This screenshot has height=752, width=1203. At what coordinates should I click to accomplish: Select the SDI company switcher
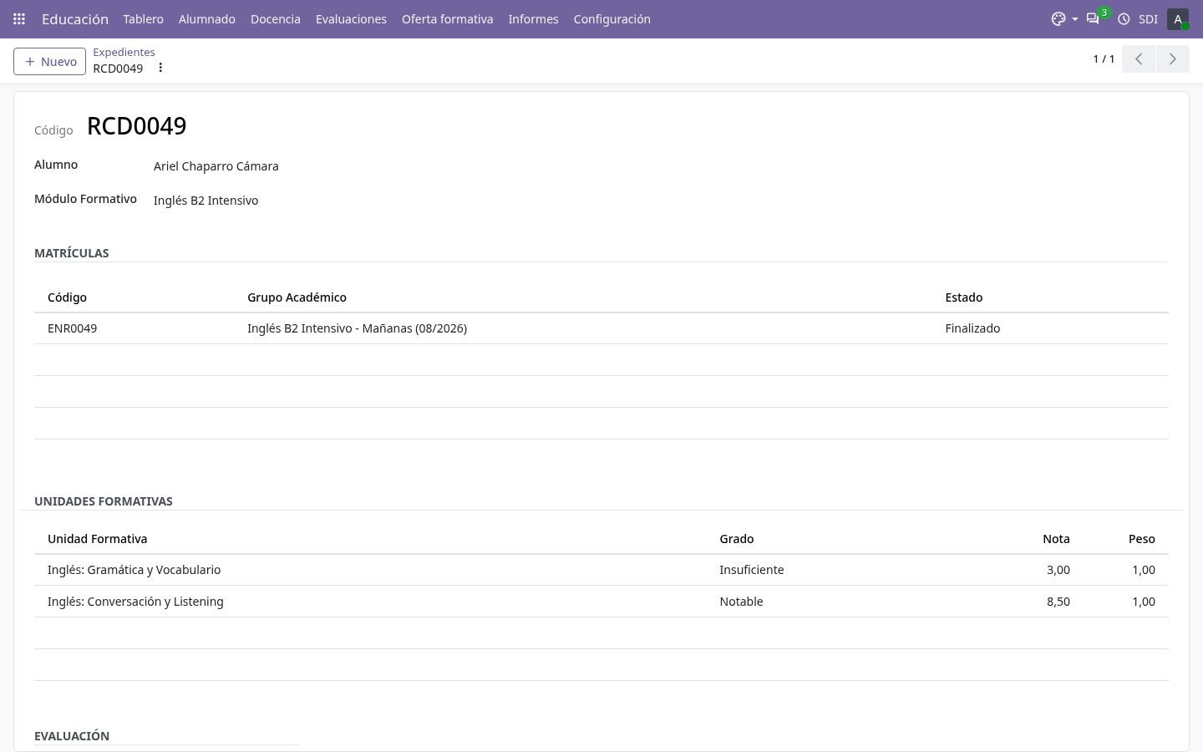pos(1148,18)
